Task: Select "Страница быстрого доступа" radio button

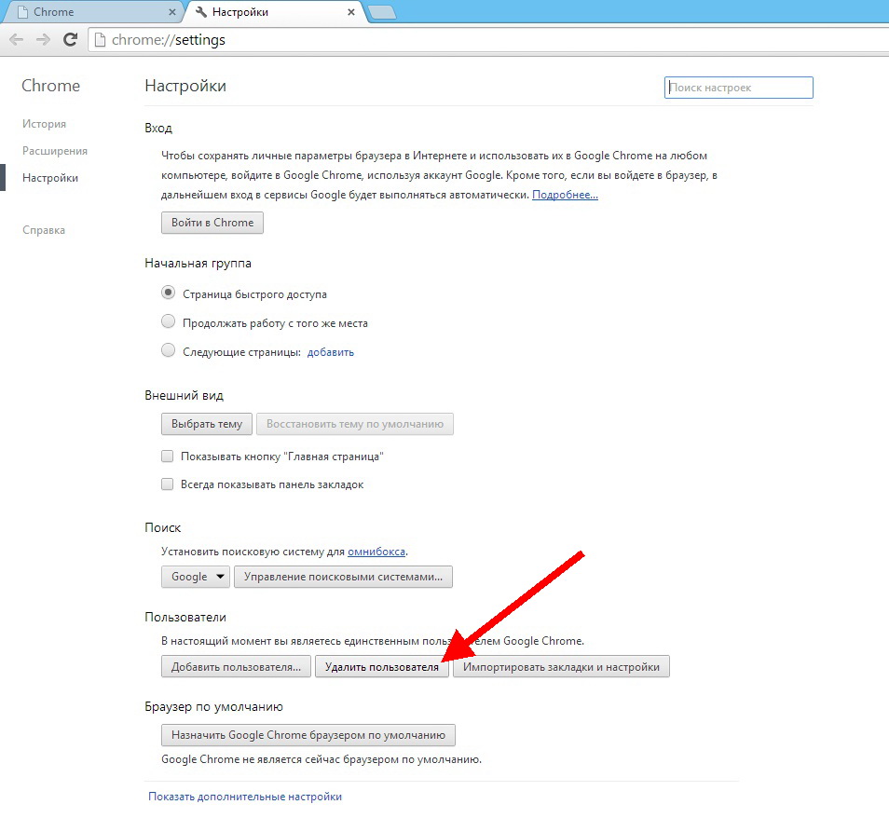Action: coord(168,292)
